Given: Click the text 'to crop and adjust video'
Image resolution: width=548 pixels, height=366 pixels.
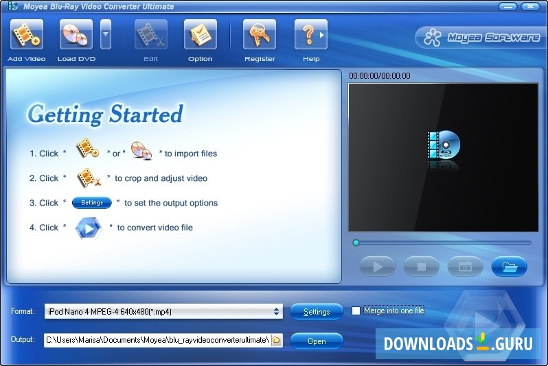Looking at the screenshot, I should [x=161, y=178].
